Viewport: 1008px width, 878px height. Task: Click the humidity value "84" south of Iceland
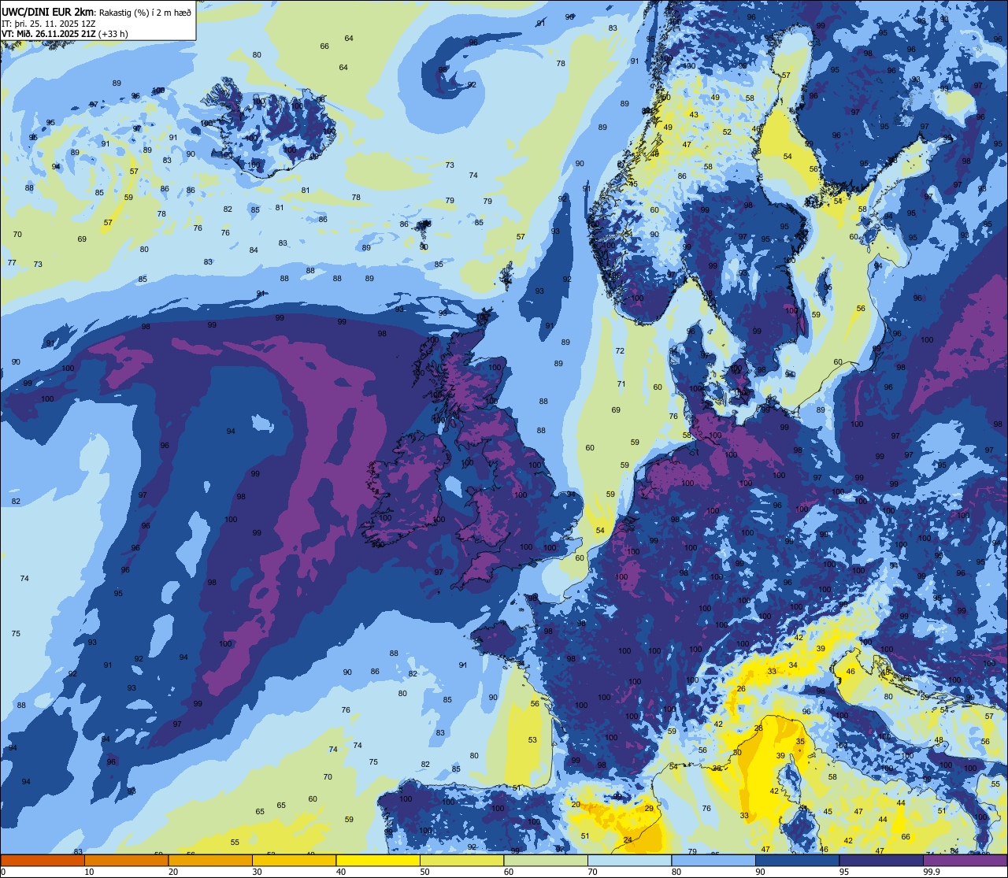point(254,250)
